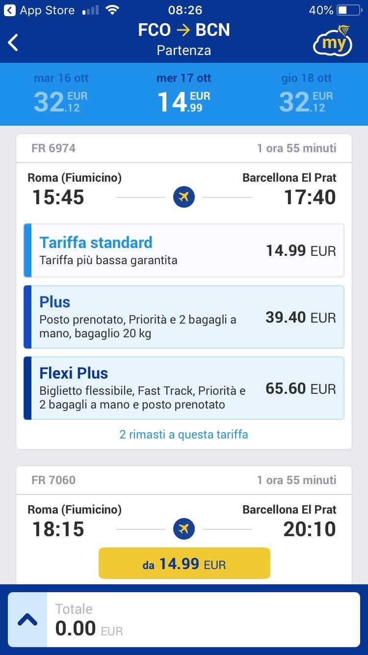Choose the Plus fare at 39.40 EUR
Viewport: 368px width, 655px height.
[x=184, y=317]
